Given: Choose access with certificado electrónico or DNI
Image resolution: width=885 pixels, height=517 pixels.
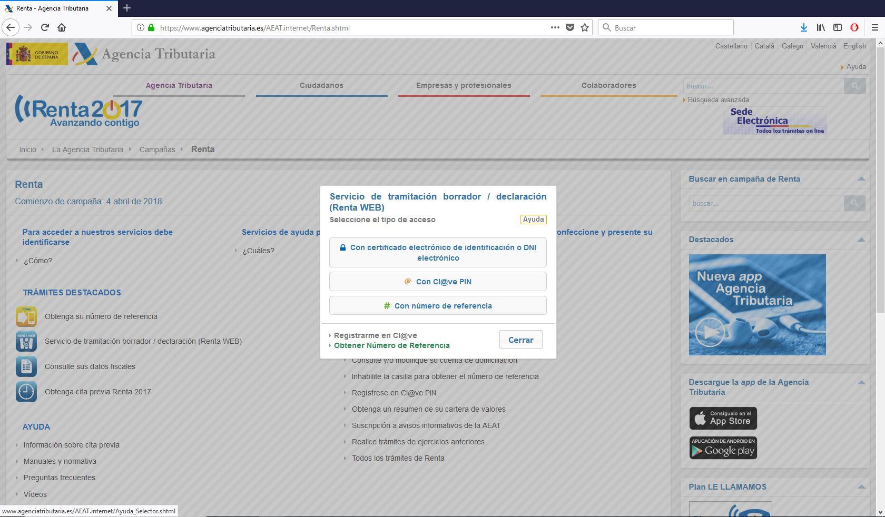Looking at the screenshot, I should coord(438,253).
